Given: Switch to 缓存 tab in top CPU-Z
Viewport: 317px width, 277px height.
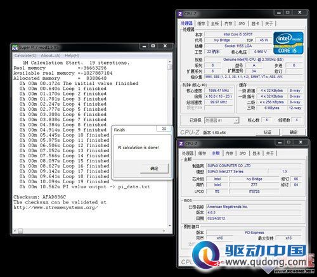Looking at the screenshot, I should pyautogui.click(x=201, y=23).
